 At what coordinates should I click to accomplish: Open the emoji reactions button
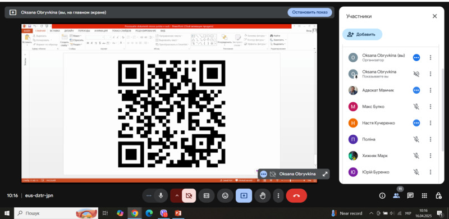click(225, 196)
